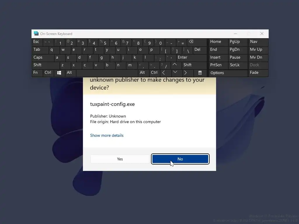Tap the Windows logo key
299x224 pixels.
pos(59,73)
